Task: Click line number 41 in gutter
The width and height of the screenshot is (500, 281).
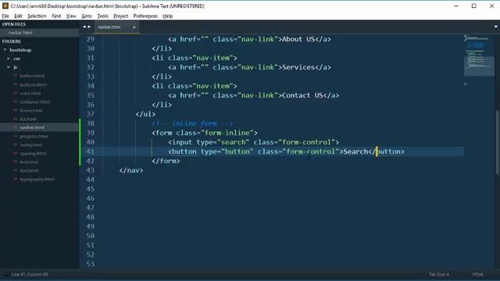Action: (91, 151)
